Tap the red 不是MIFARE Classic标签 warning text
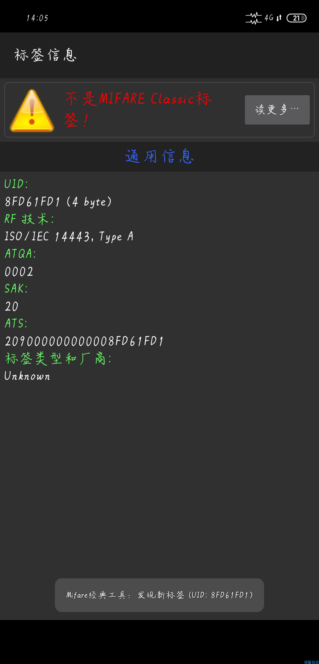 click(x=138, y=109)
